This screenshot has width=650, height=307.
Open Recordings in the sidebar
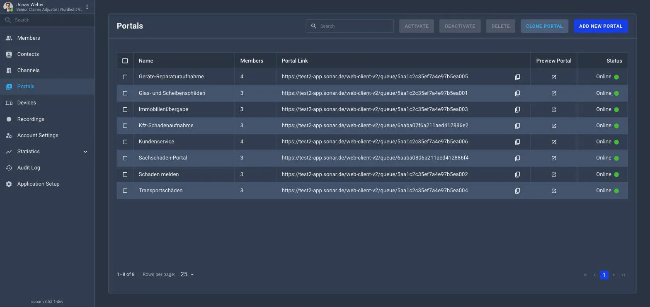(47, 119)
